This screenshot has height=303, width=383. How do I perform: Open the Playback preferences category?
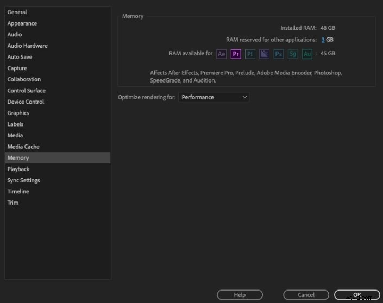coord(58,169)
